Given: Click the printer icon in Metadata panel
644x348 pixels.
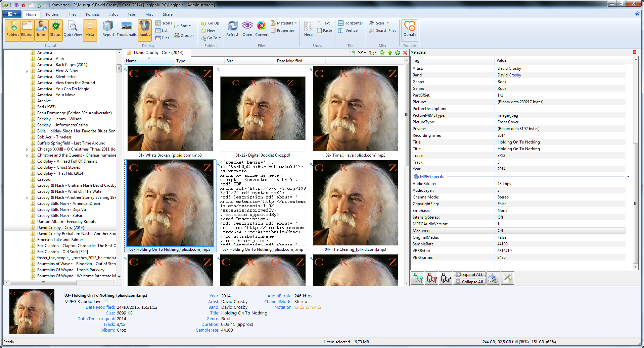Looking at the screenshot, I should tap(493, 278).
